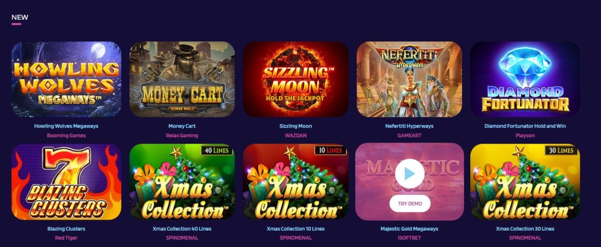Open the Money Cart game thumbnail
The width and height of the screenshot is (601, 247).
(x=182, y=79)
